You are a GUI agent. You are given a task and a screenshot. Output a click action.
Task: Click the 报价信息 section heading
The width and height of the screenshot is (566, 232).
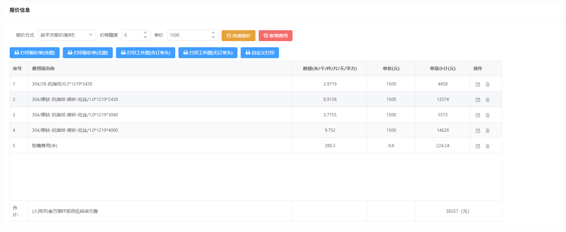pyautogui.click(x=20, y=10)
